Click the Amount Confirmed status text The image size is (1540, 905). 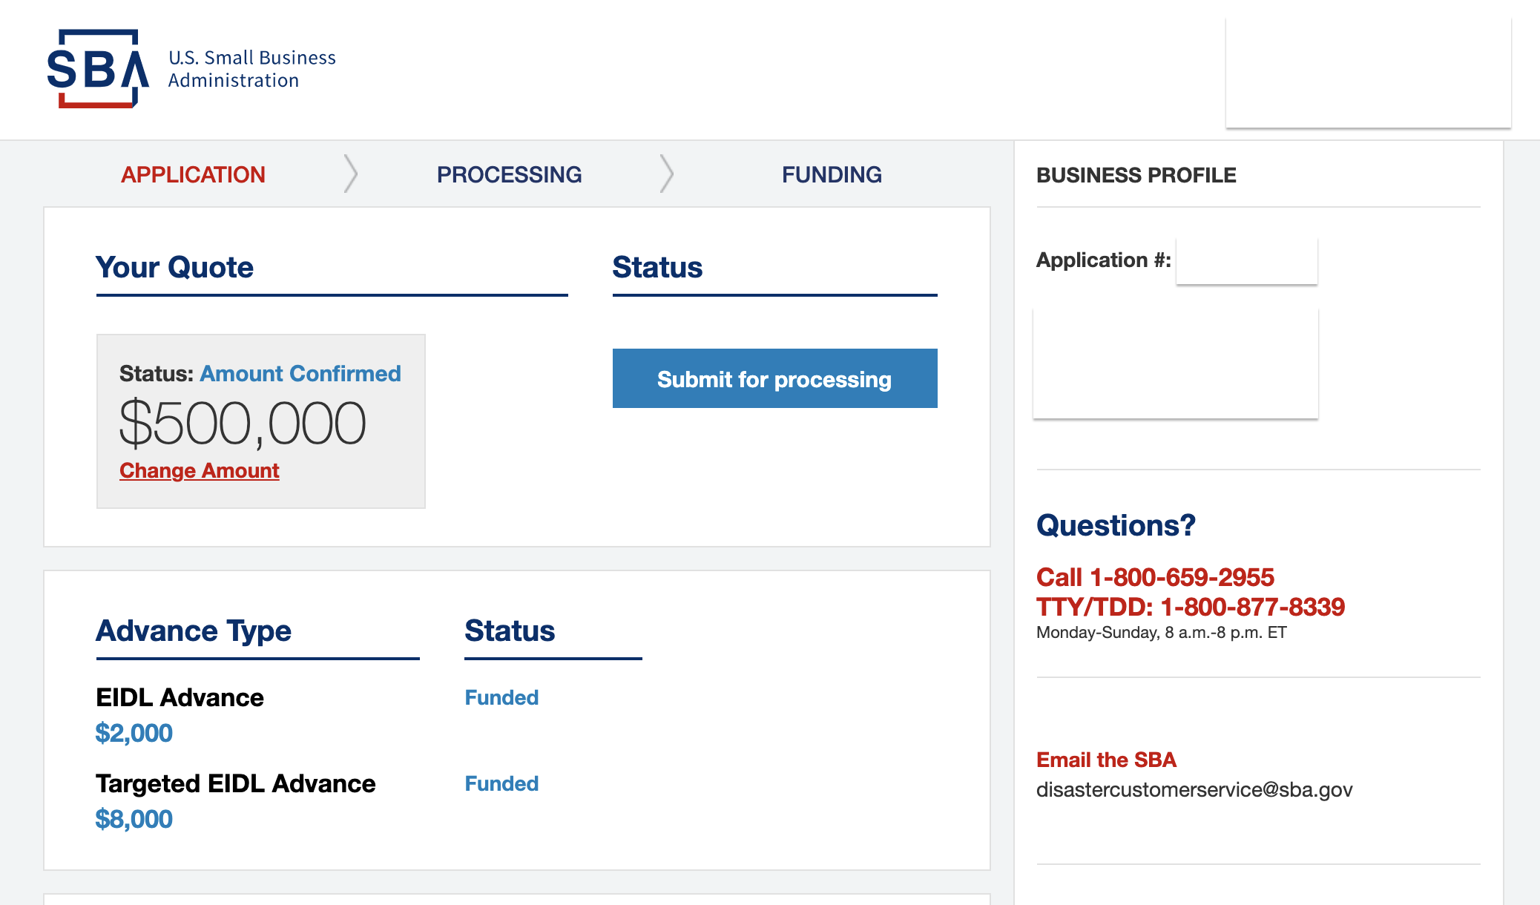(300, 373)
